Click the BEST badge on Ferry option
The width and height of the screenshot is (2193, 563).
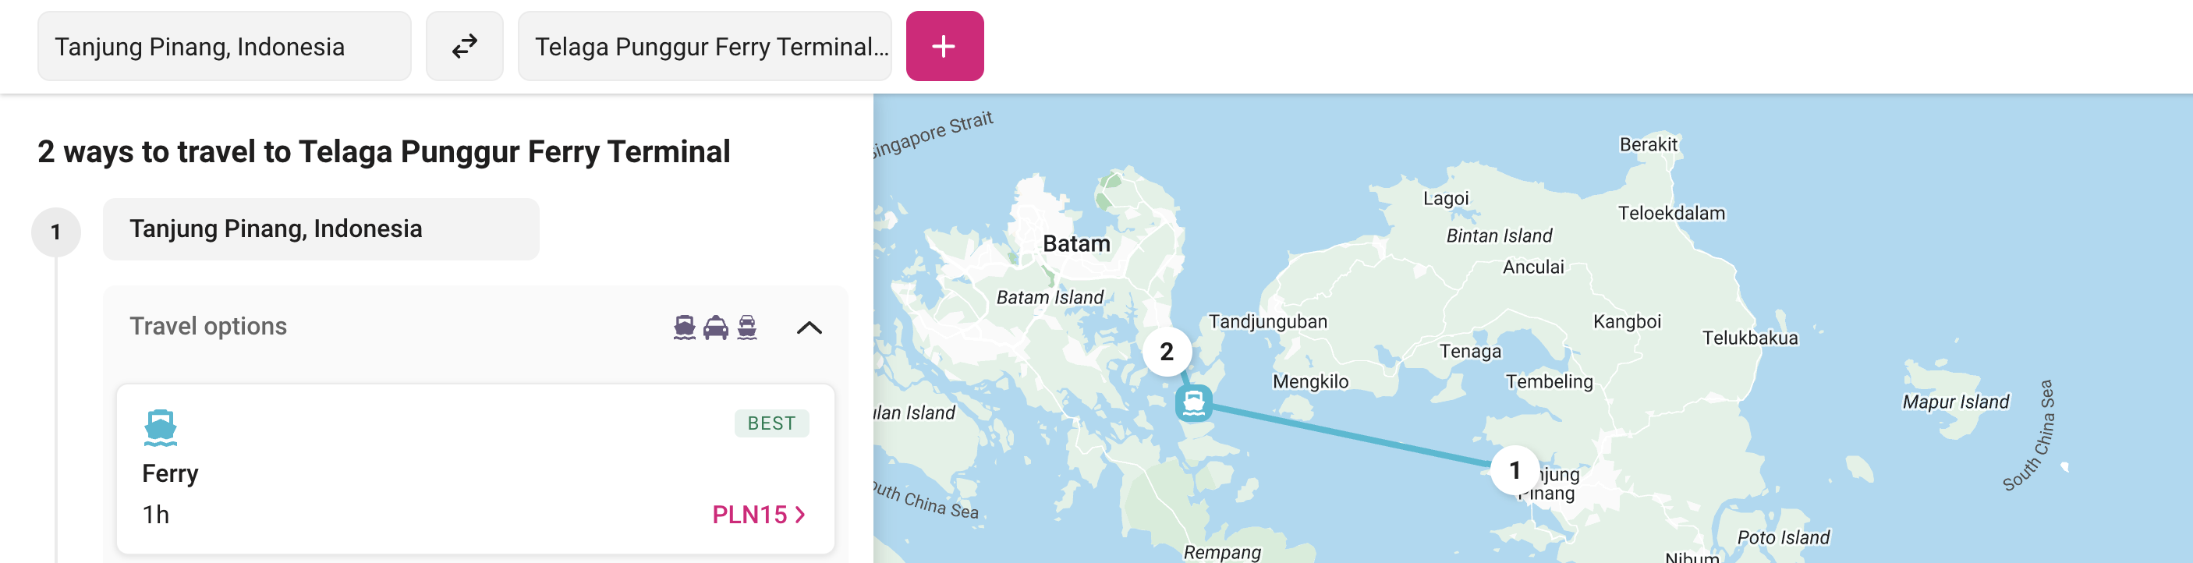point(771,423)
